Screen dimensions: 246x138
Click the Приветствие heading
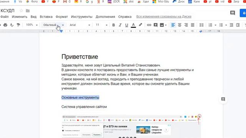[80, 57]
